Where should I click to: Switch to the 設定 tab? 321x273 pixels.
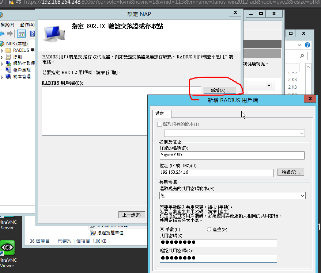pyautogui.click(x=160, y=114)
